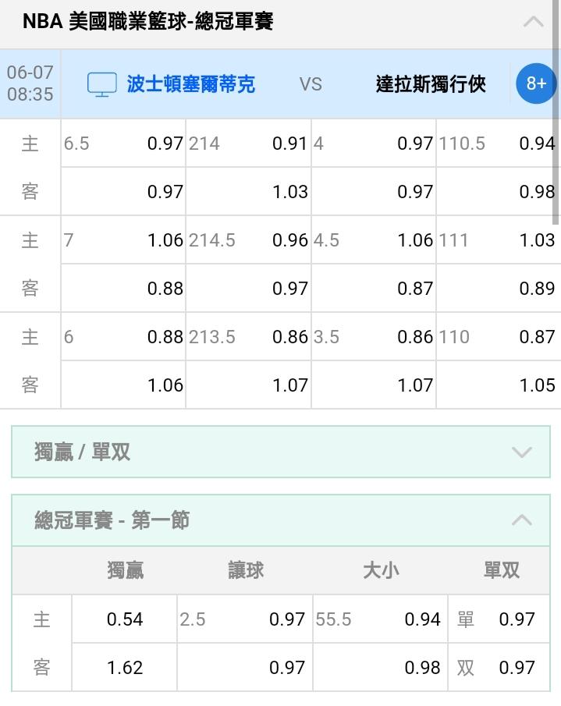
Task: Click the vertical scrollbar on right edge
Action: point(556,112)
